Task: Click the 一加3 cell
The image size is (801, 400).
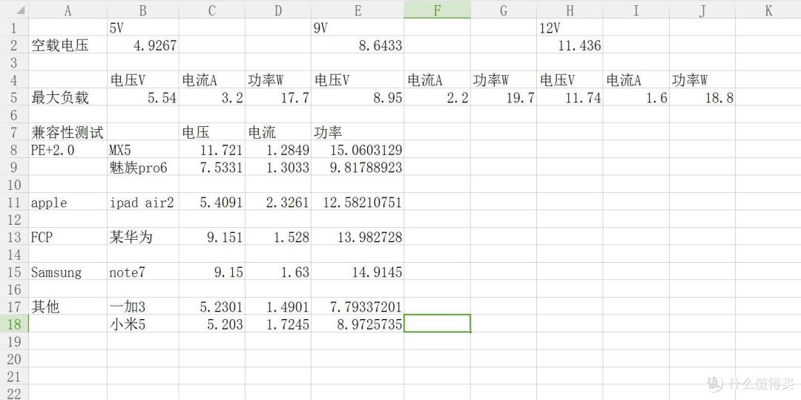Action: (143, 306)
